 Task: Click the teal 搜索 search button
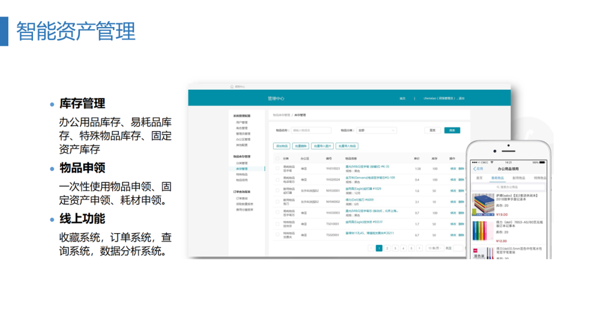click(452, 130)
